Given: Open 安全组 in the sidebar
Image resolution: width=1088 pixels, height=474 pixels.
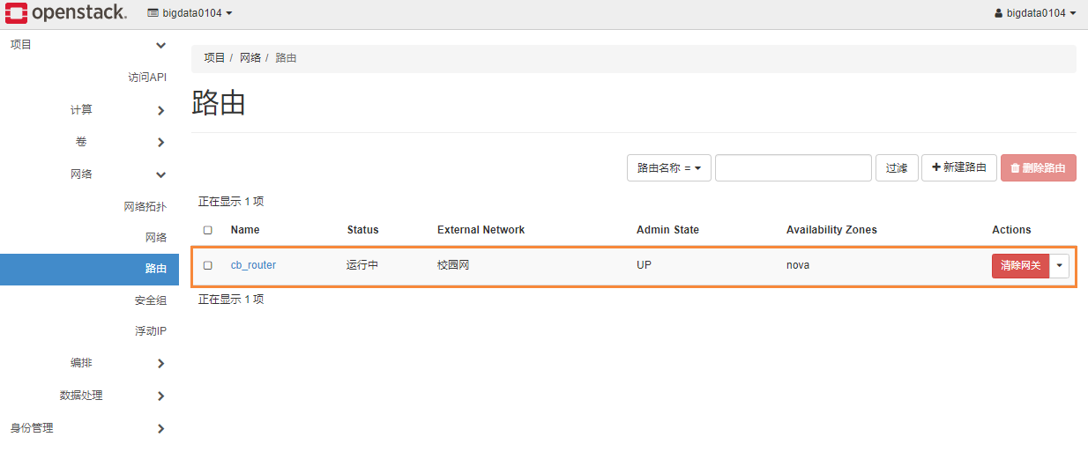Looking at the screenshot, I should 151,301.
